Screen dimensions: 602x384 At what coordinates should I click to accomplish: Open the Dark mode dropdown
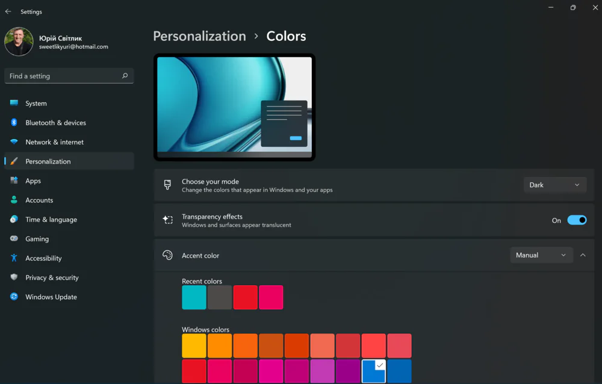point(554,185)
